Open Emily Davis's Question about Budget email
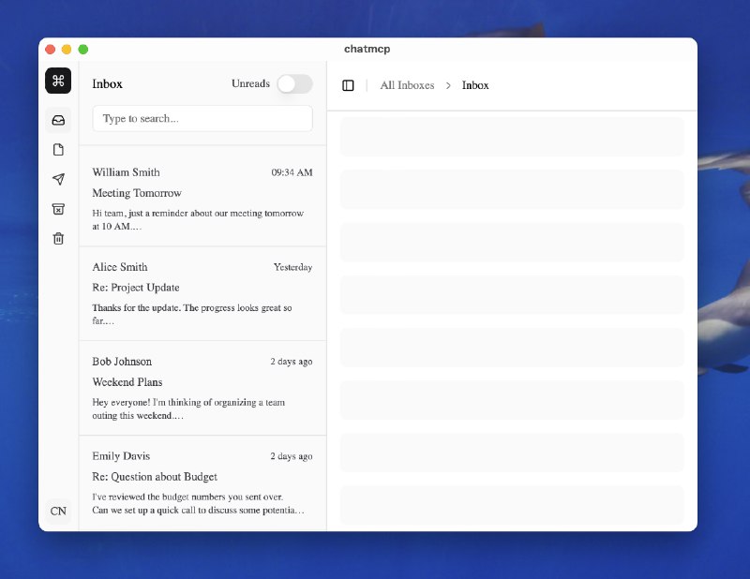The height and width of the screenshot is (579, 750). click(202, 482)
